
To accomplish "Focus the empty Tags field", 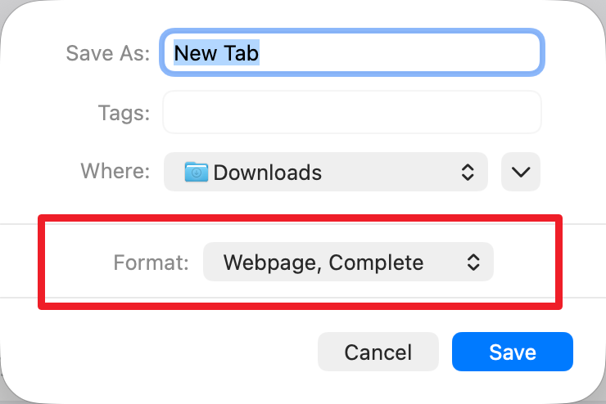I will point(352,112).
